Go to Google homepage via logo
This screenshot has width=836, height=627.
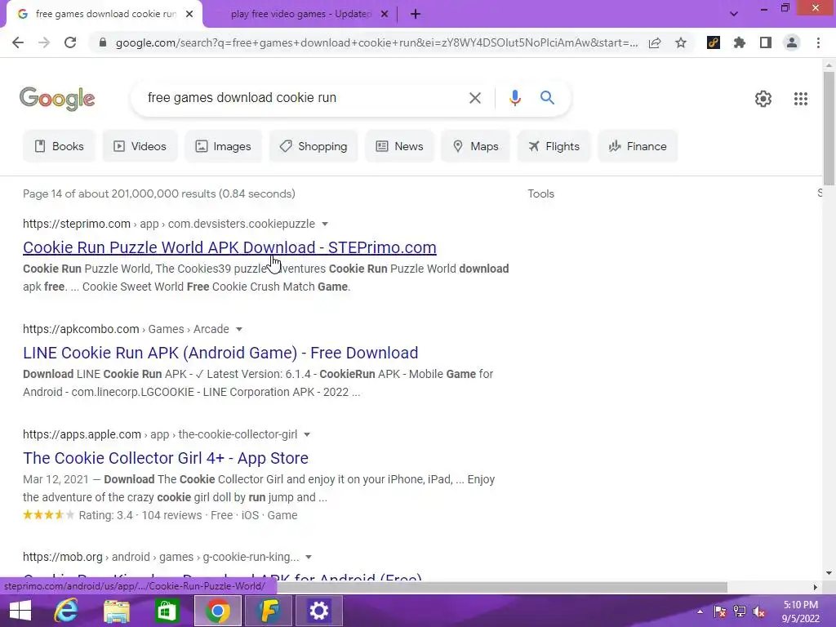[57, 99]
